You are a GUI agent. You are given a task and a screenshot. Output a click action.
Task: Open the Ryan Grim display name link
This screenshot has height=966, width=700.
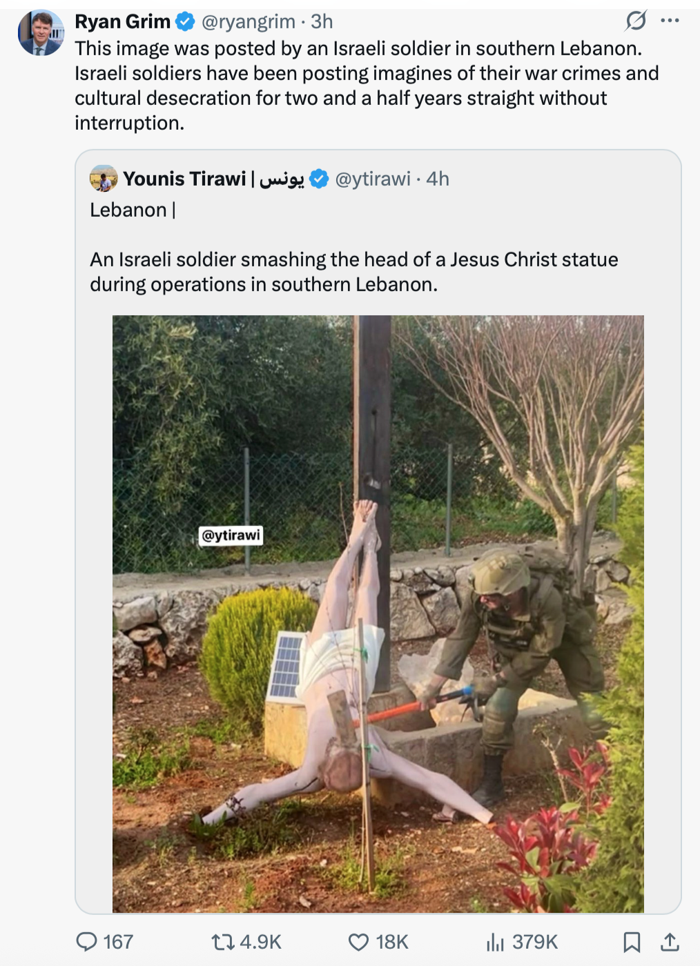[x=122, y=22]
